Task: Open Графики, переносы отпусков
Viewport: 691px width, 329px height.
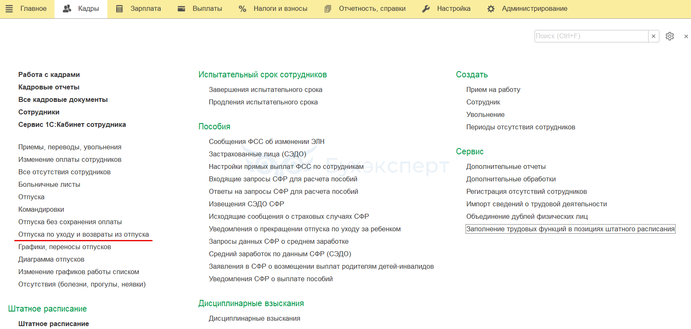Action: pos(64,247)
